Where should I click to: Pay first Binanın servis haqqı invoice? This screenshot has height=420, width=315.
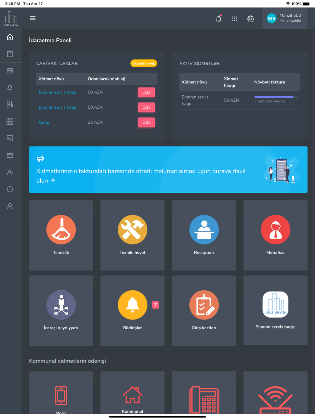pyautogui.click(x=146, y=92)
